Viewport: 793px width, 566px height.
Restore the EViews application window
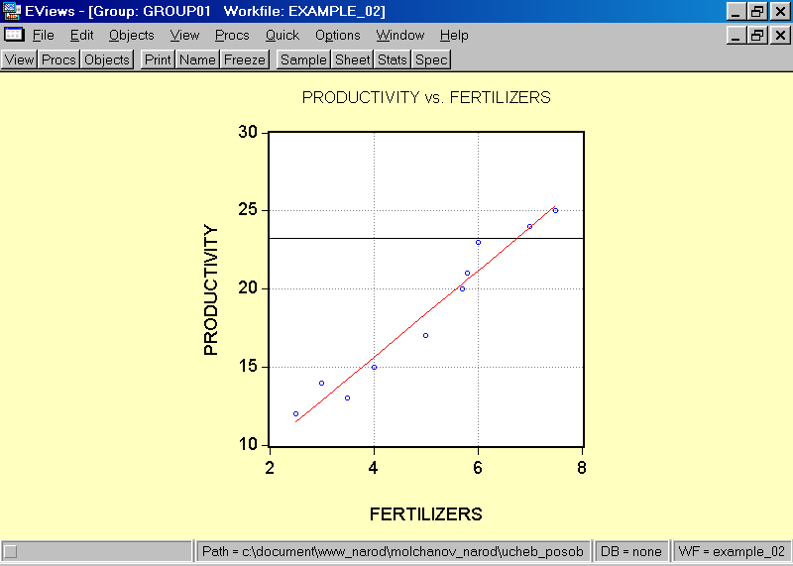pyautogui.click(x=757, y=11)
